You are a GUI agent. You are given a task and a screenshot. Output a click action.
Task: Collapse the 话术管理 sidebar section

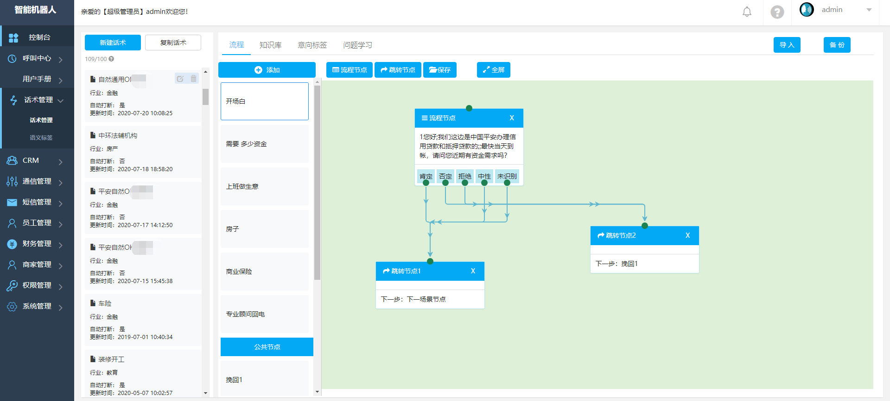pyautogui.click(x=37, y=100)
